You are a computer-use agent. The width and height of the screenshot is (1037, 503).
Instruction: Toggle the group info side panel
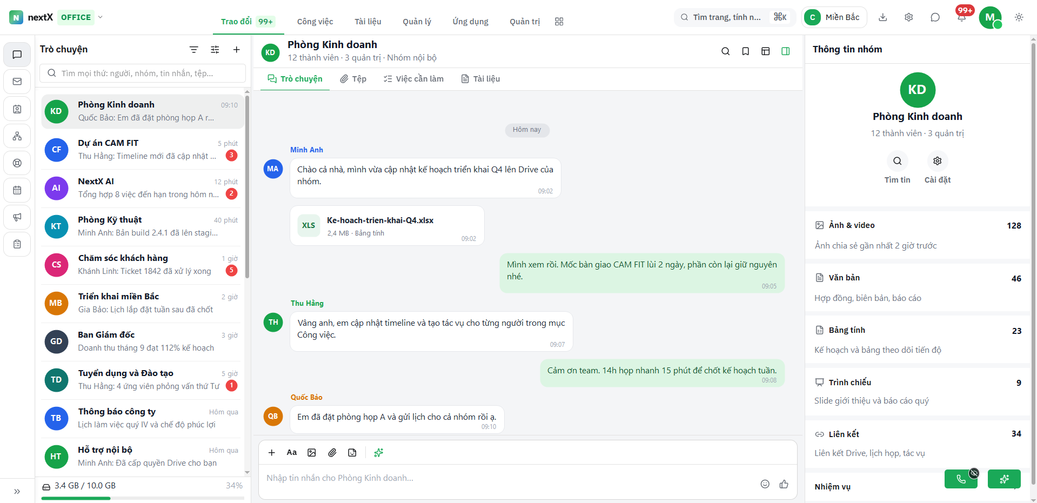click(786, 51)
